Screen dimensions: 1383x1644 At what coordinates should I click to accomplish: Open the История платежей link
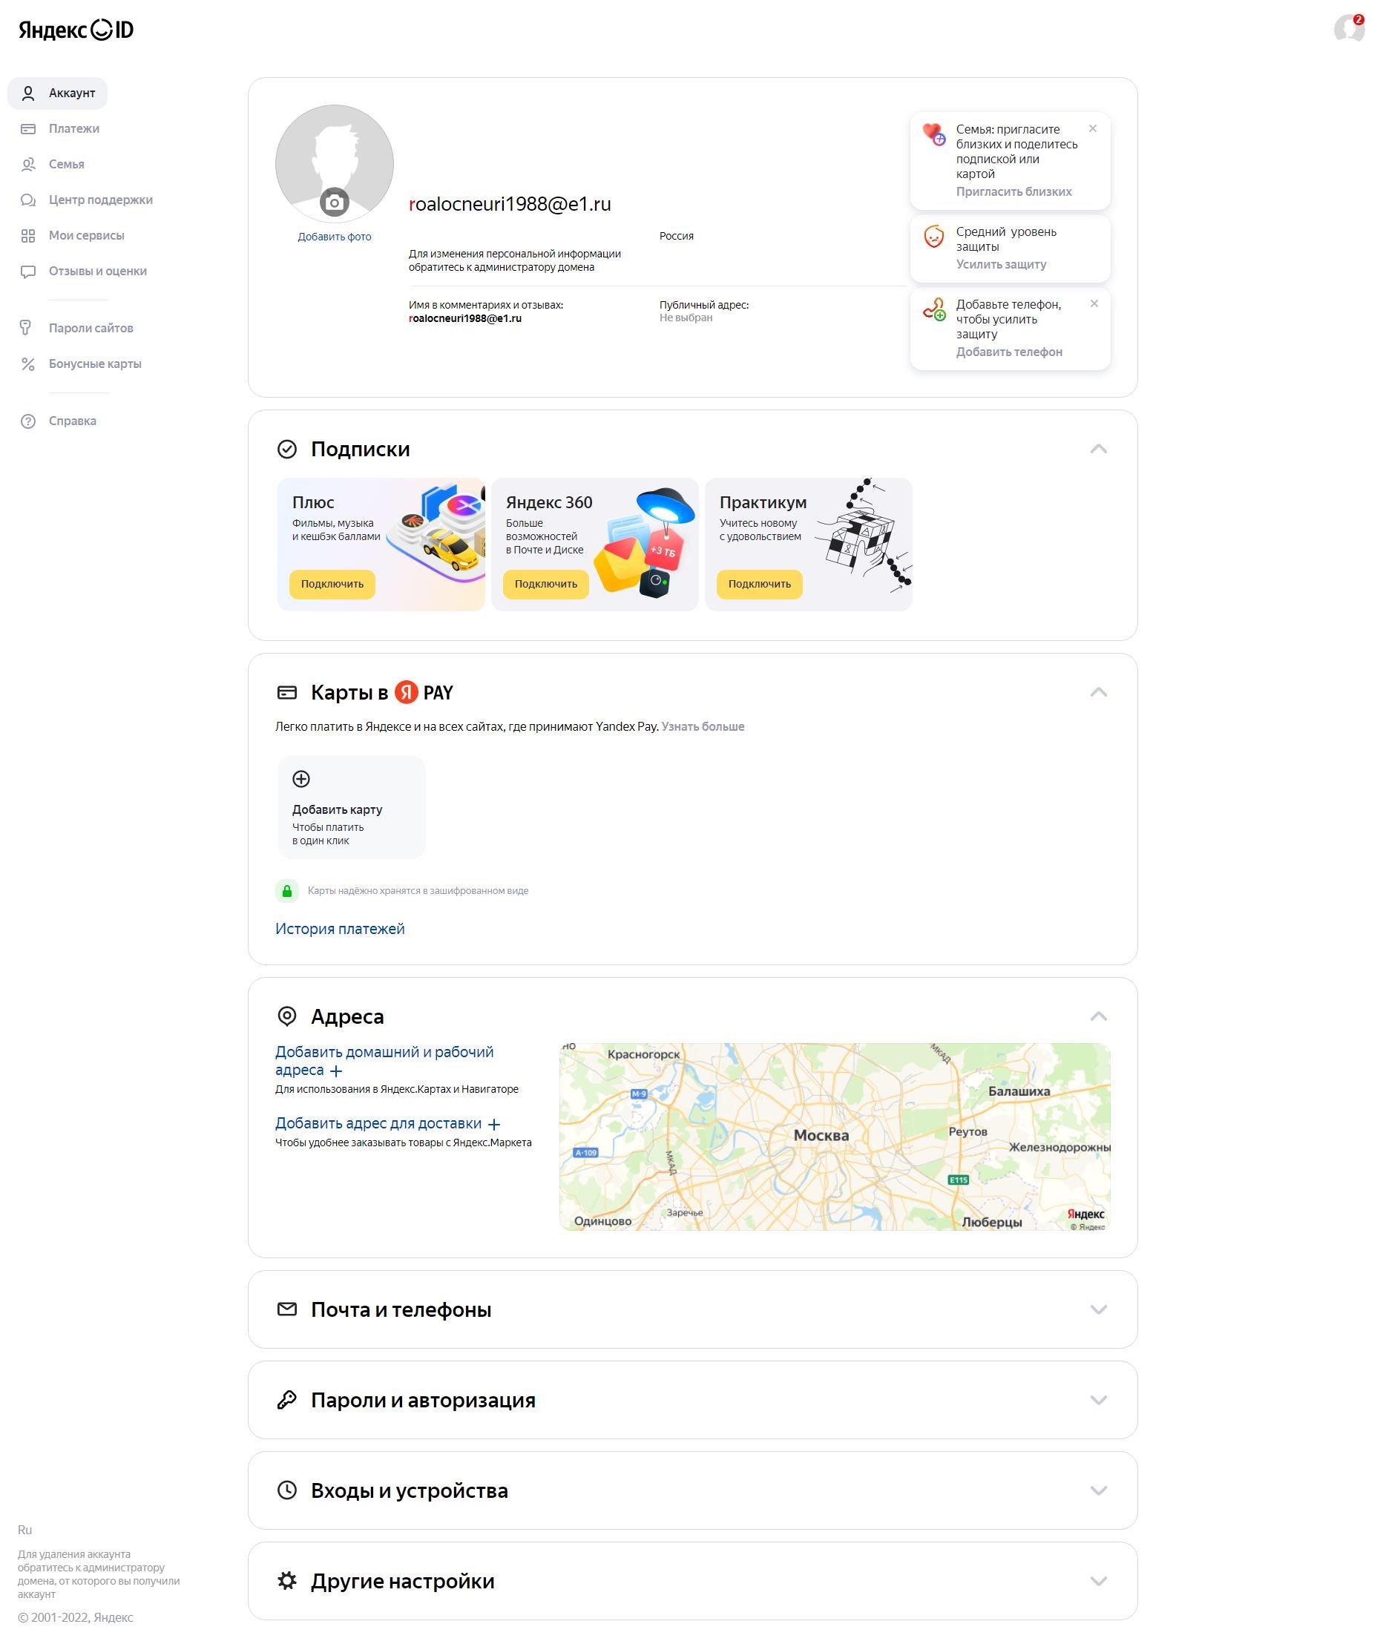click(x=340, y=929)
